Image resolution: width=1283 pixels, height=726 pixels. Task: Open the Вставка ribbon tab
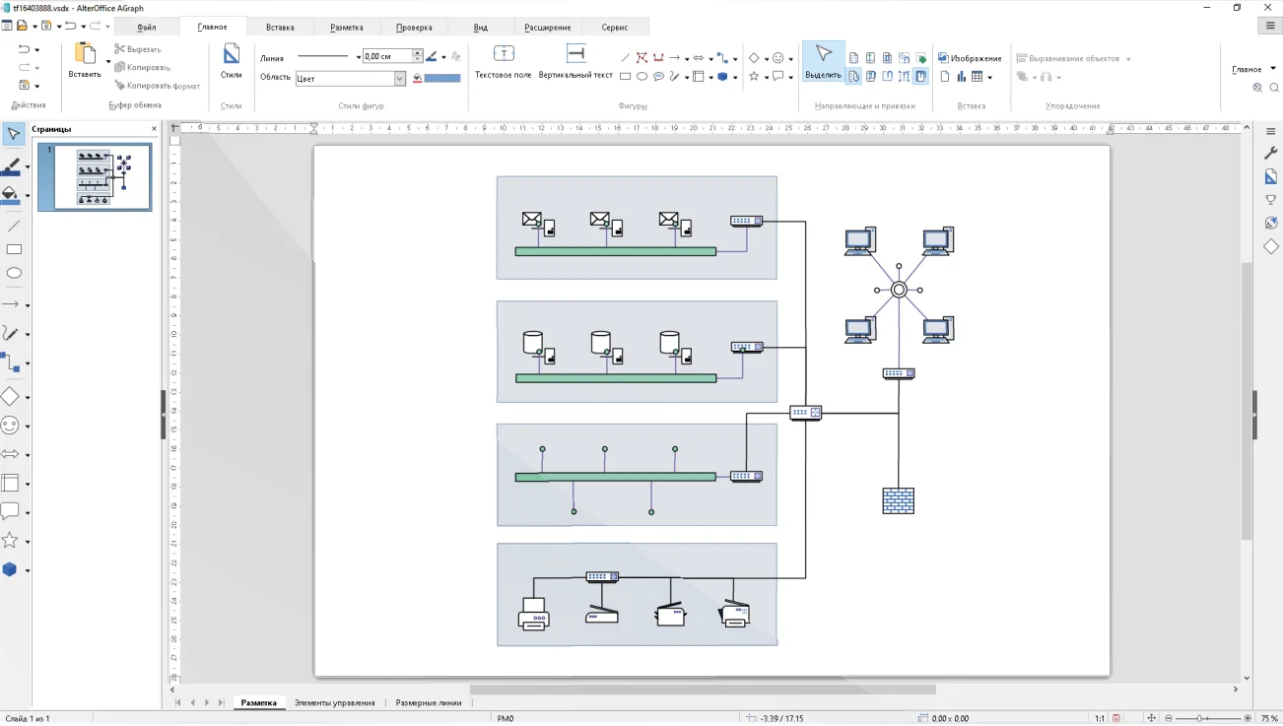[x=280, y=28]
